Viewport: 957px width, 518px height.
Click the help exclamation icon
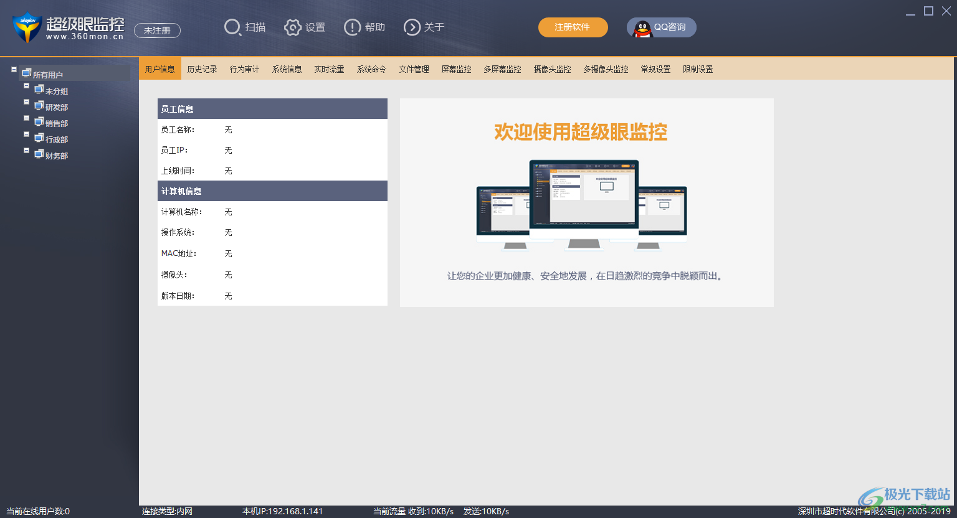click(x=353, y=27)
